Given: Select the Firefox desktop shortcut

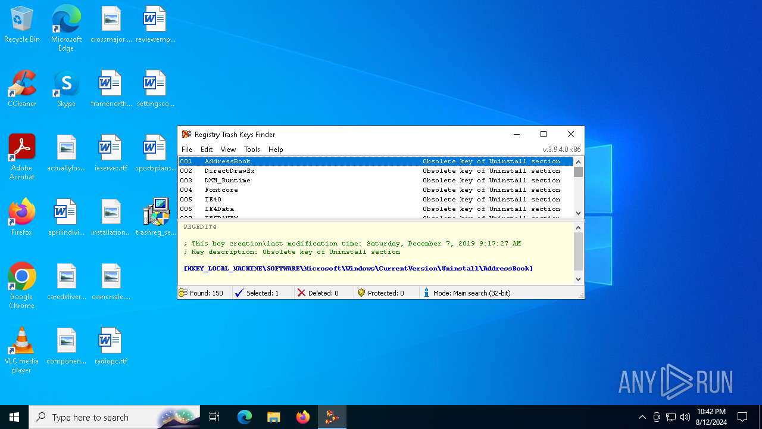Looking at the screenshot, I should tap(22, 218).
